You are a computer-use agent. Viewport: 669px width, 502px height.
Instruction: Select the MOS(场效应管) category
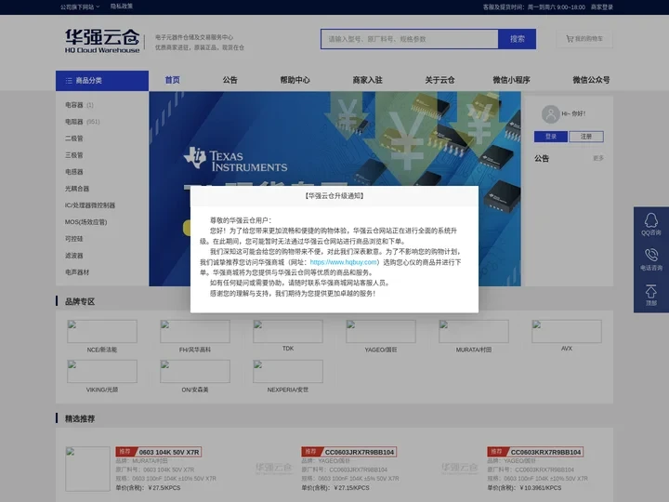(85, 222)
